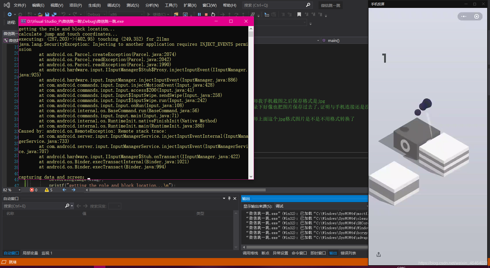Click the Save All icon
Screen dimensions: 490x268
[54, 15]
